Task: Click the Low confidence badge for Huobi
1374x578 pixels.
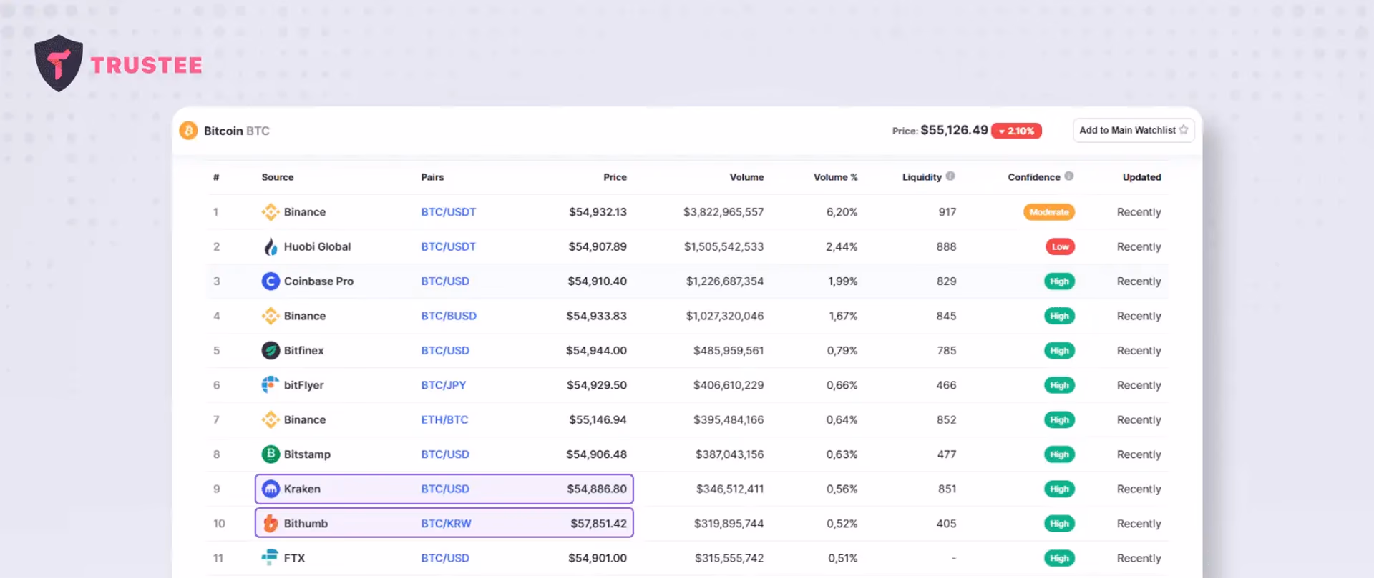Action: coord(1060,246)
